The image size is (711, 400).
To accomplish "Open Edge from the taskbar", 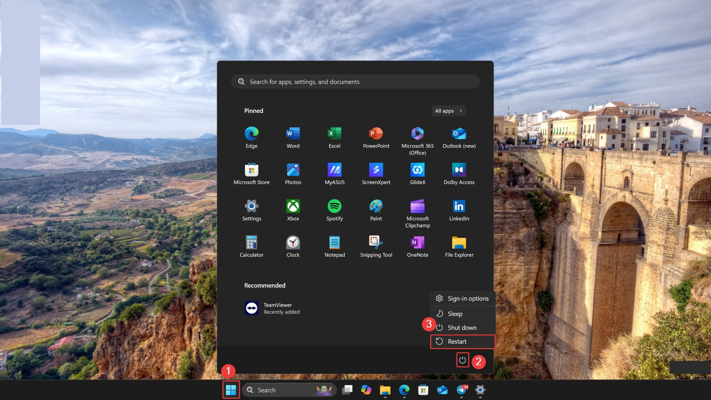I will 404,390.
